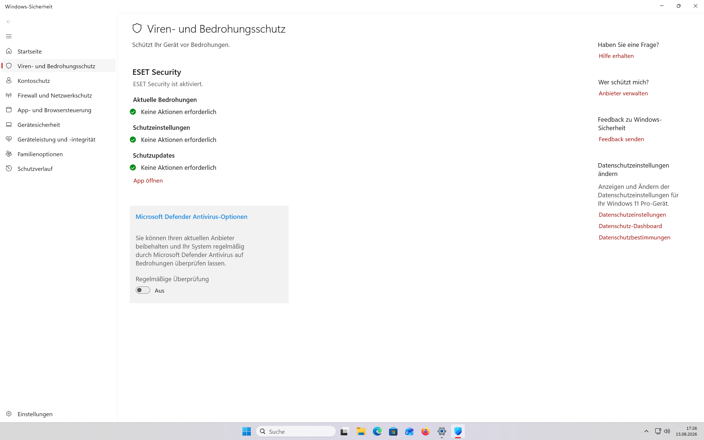Click 'ESET Security ist aktiviert.' text

(x=168, y=84)
